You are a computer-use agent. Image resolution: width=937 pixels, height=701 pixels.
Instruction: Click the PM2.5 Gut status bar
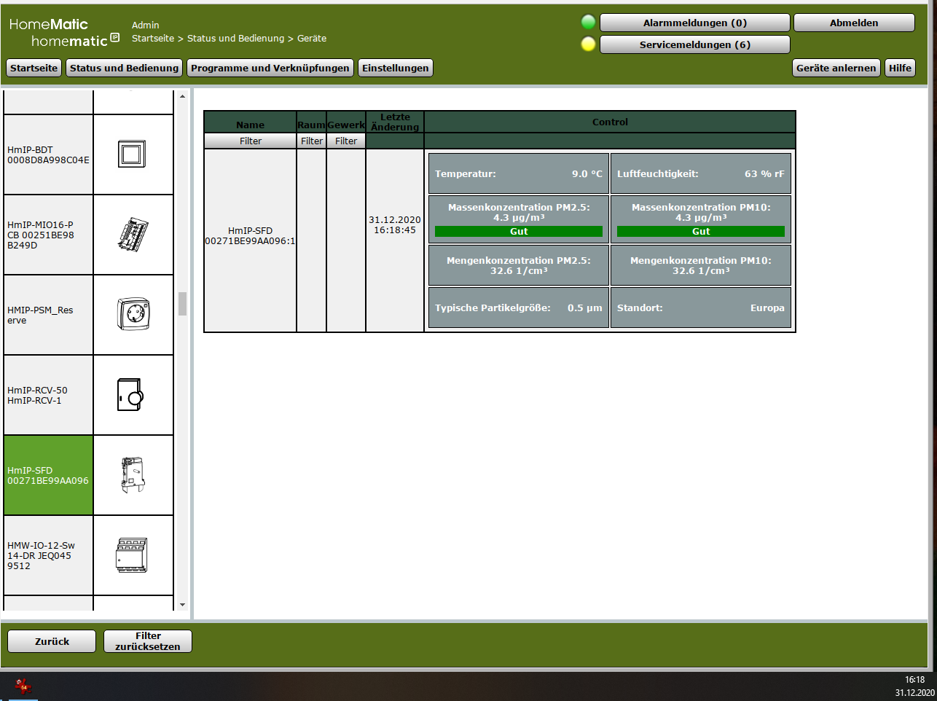519,231
